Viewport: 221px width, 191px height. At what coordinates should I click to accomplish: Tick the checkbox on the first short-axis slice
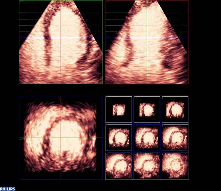click(x=107, y=98)
